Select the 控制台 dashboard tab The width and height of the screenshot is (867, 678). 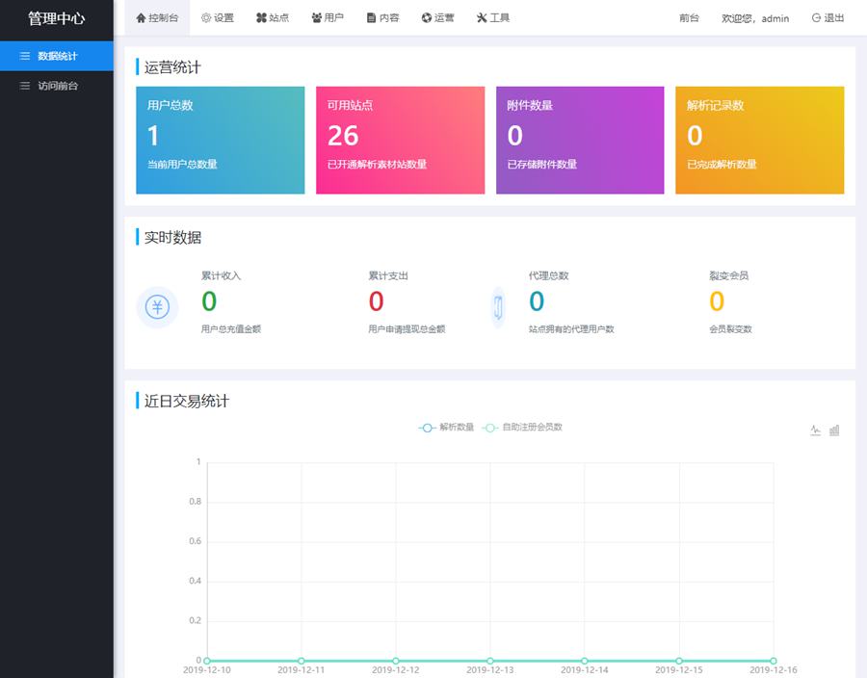point(157,17)
